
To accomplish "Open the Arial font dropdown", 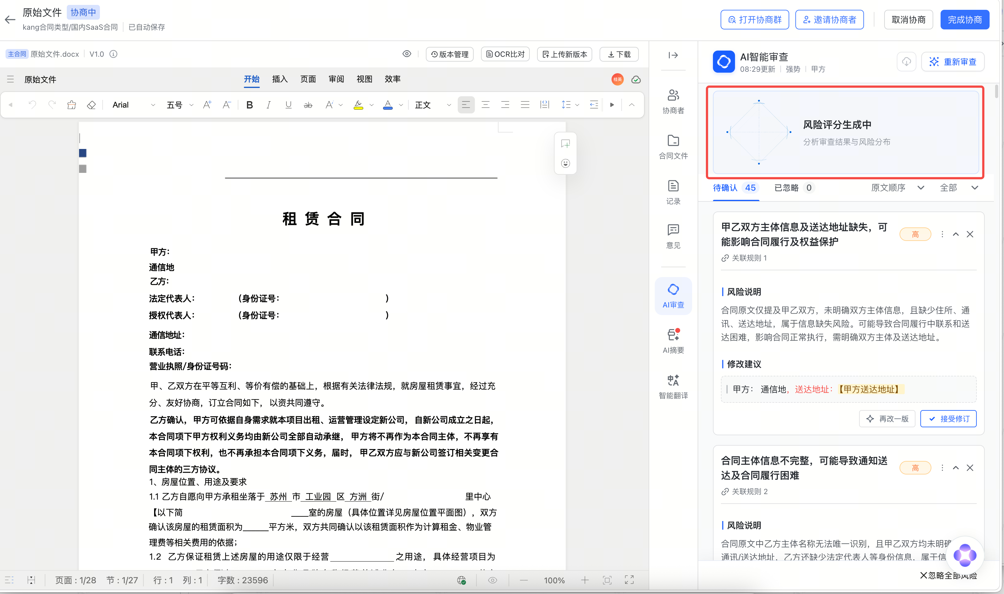I will 133,105.
